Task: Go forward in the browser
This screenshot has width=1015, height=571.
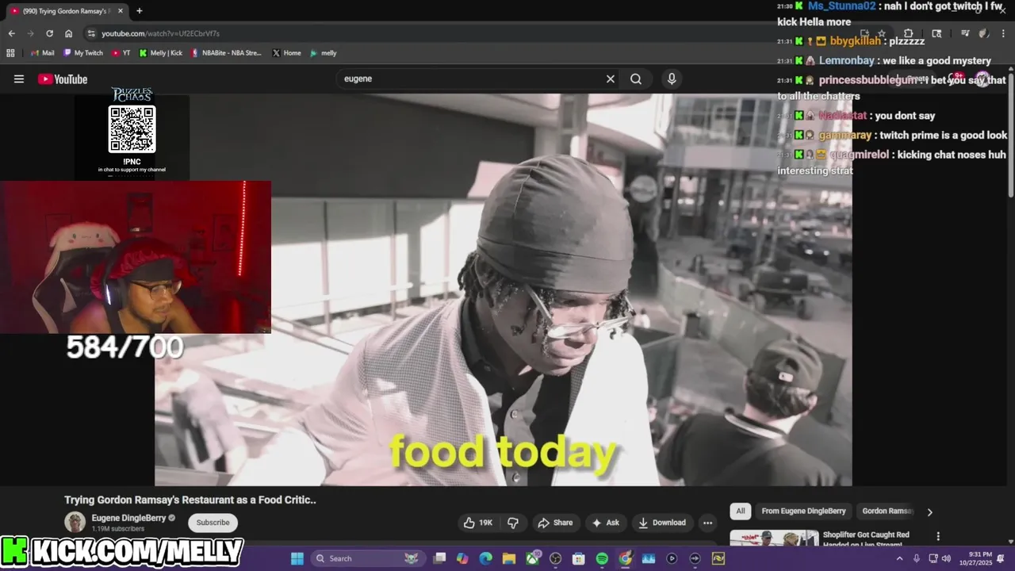Action: [30, 33]
